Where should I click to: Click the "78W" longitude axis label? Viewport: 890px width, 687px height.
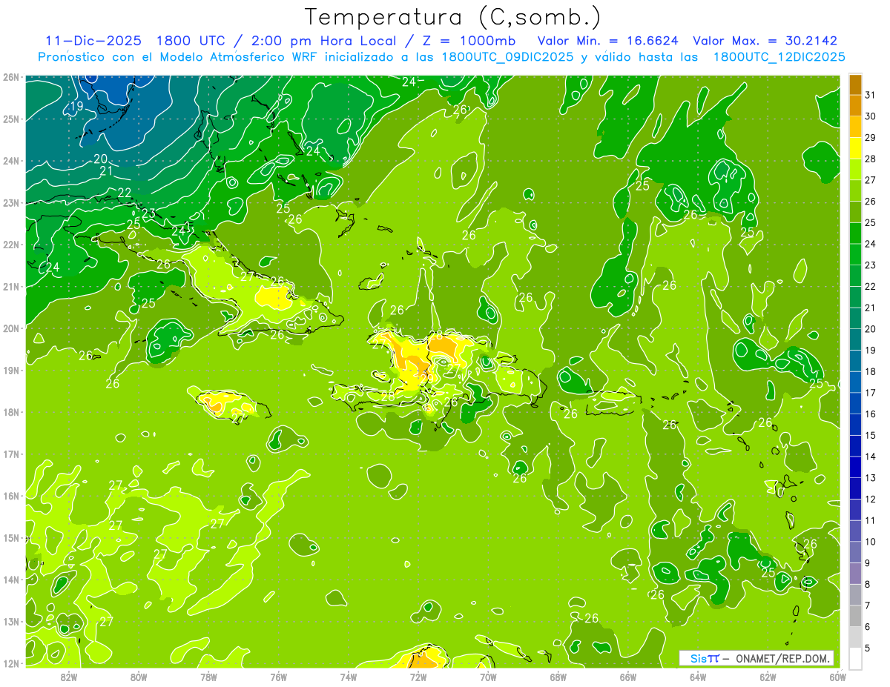click(208, 677)
